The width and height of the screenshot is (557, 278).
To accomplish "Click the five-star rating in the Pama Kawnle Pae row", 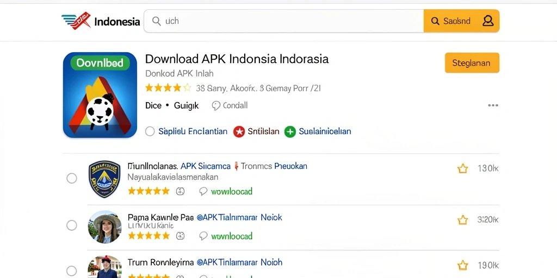I will [x=149, y=236].
